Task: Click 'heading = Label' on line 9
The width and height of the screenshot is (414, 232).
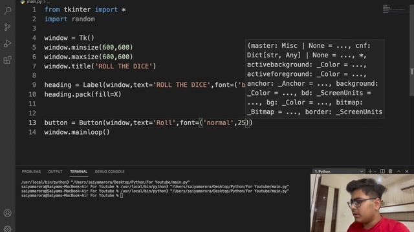Action: (73, 85)
